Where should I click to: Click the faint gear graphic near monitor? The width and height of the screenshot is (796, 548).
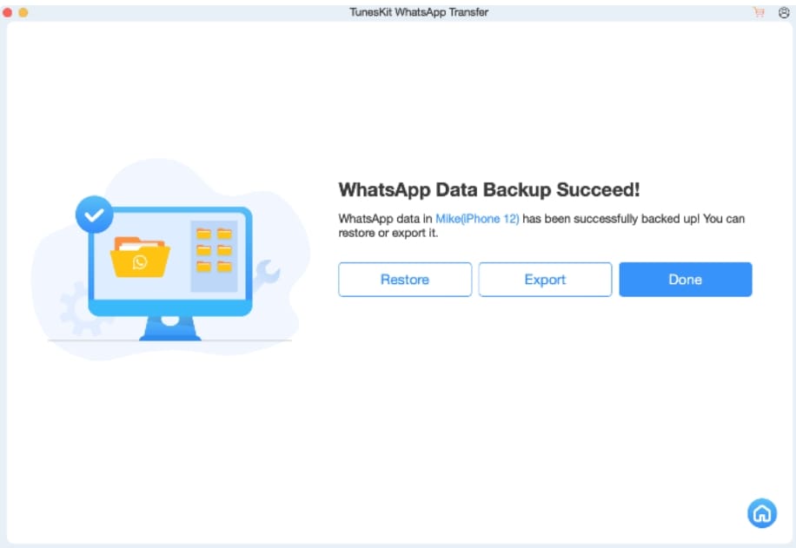pyautogui.click(x=75, y=309)
